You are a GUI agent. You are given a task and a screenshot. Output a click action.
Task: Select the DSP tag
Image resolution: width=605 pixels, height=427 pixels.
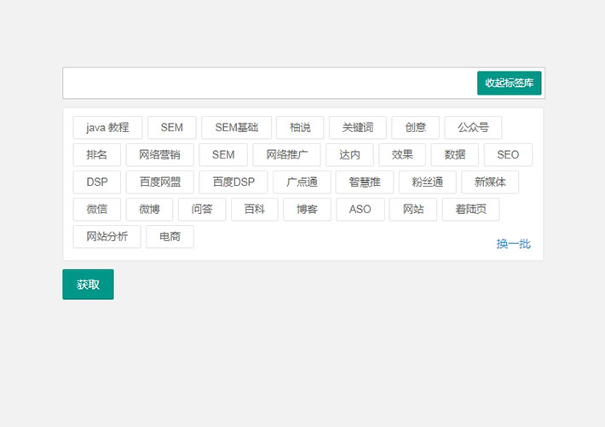click(x=97, y=182)
